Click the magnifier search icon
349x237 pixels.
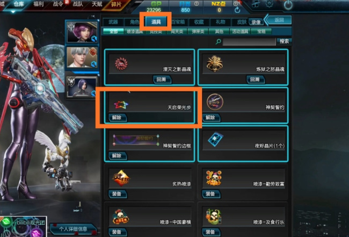219,41
